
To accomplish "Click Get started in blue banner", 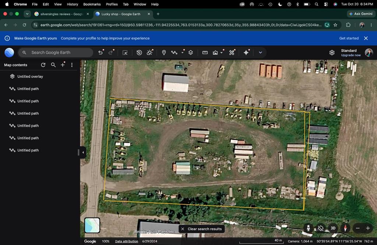I will coord(349,38).
